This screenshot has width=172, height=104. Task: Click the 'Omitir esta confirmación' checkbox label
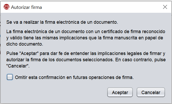(74, 77)
